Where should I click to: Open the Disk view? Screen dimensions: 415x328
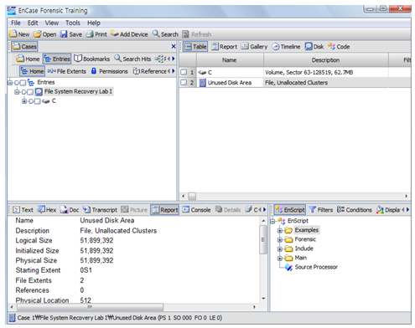tap(314, 47)
